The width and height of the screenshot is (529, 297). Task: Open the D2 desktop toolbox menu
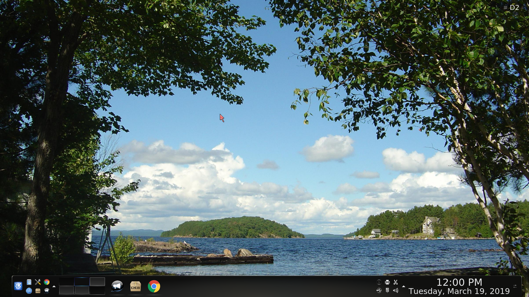pos(511,7)
